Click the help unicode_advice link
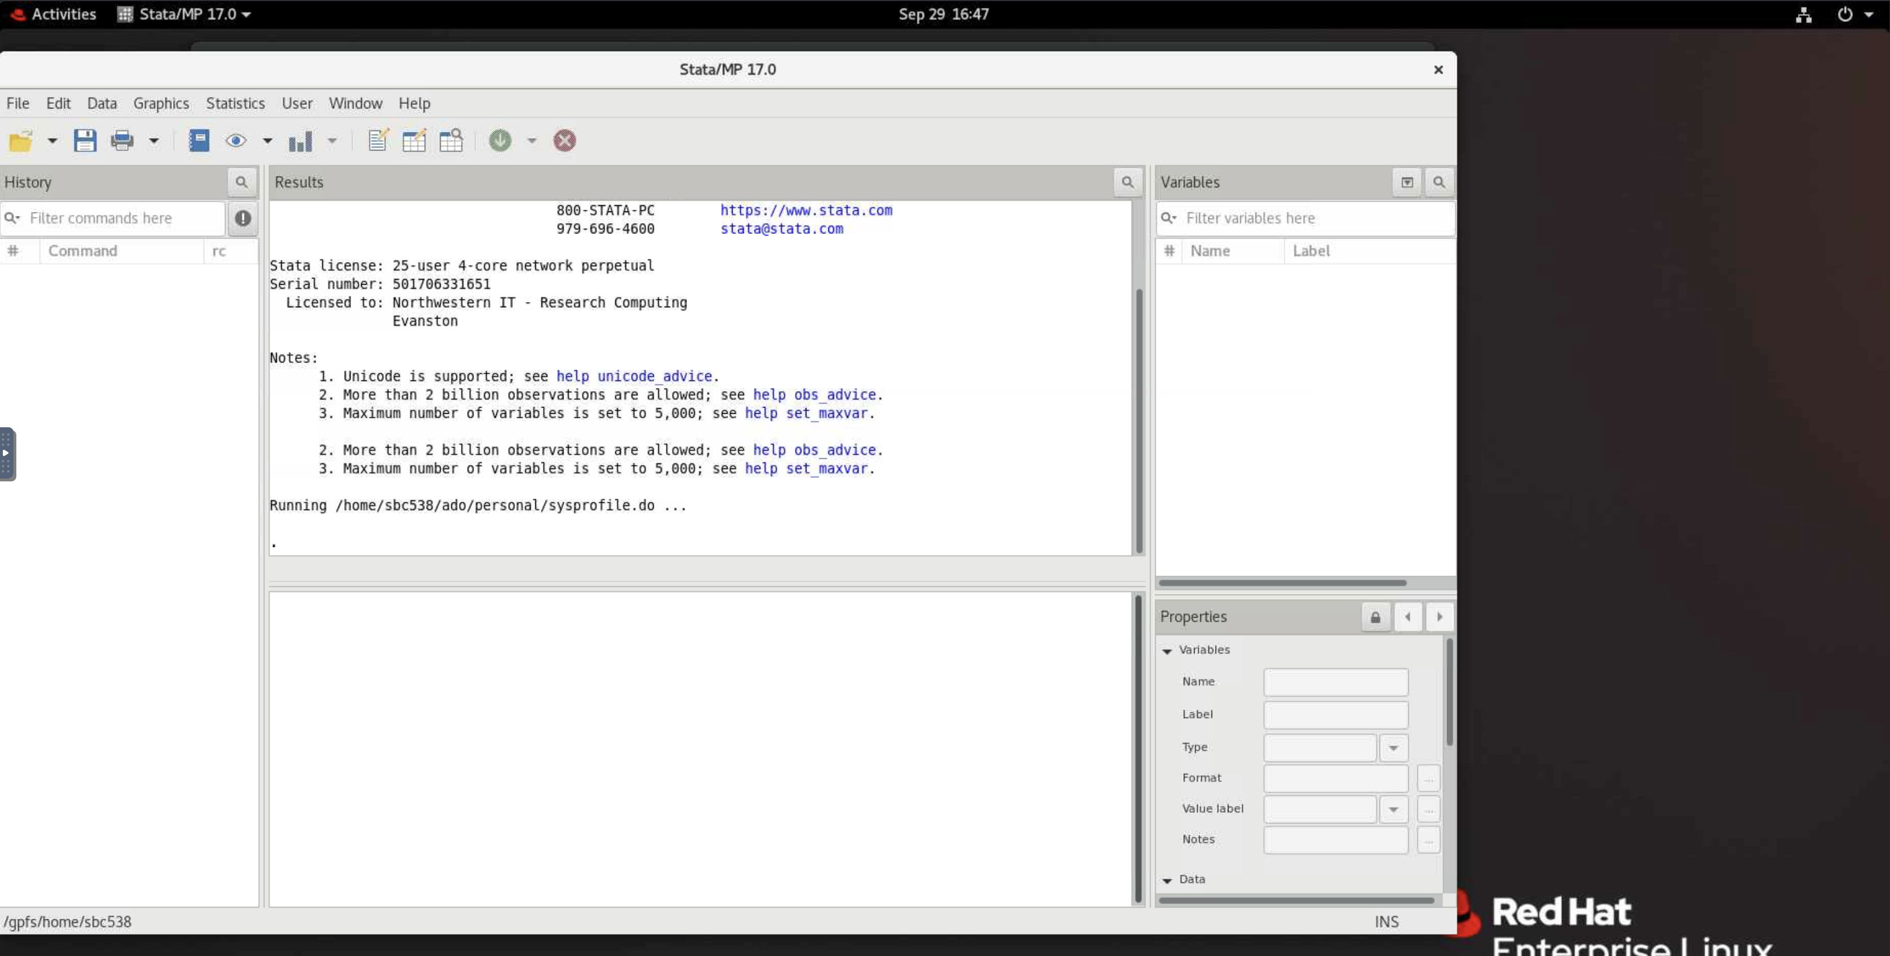Screen dimensions: 1890x956 [x=634, y=377]
